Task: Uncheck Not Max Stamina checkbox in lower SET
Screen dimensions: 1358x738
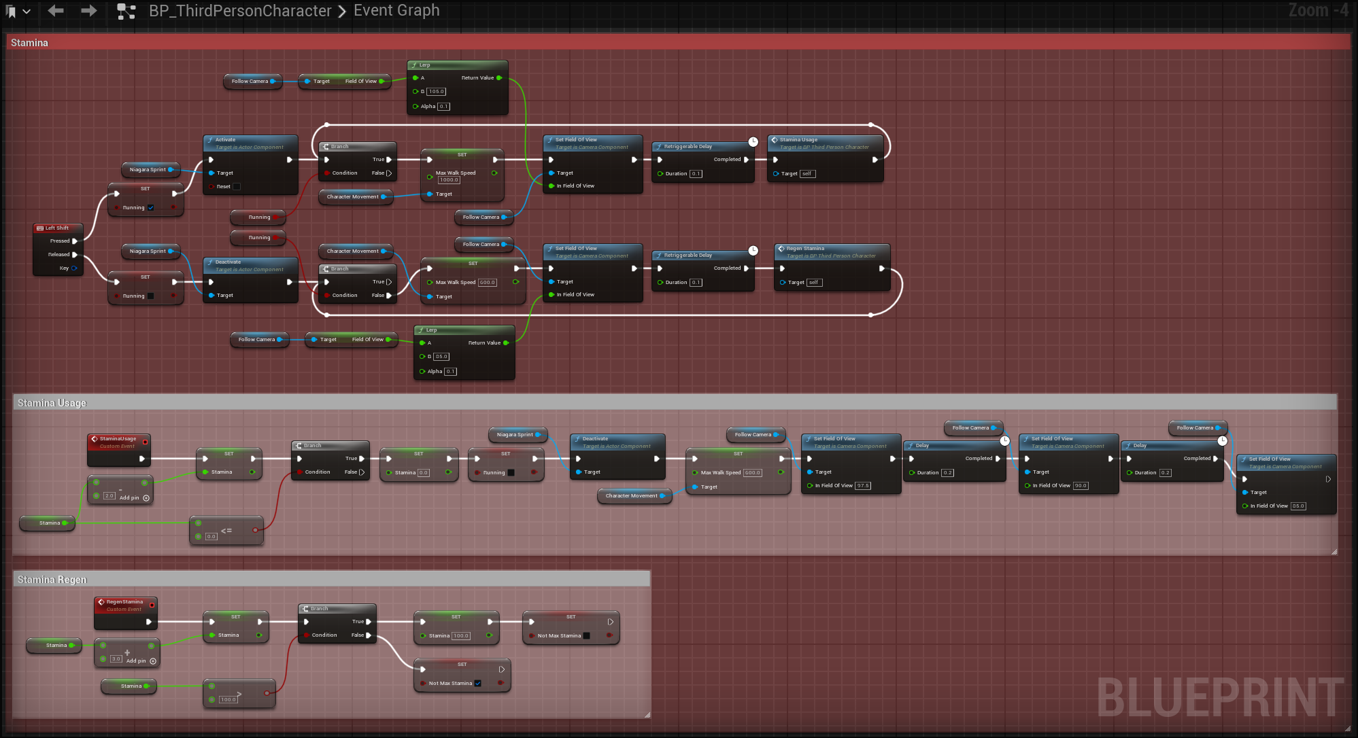Action: point(478,684)
